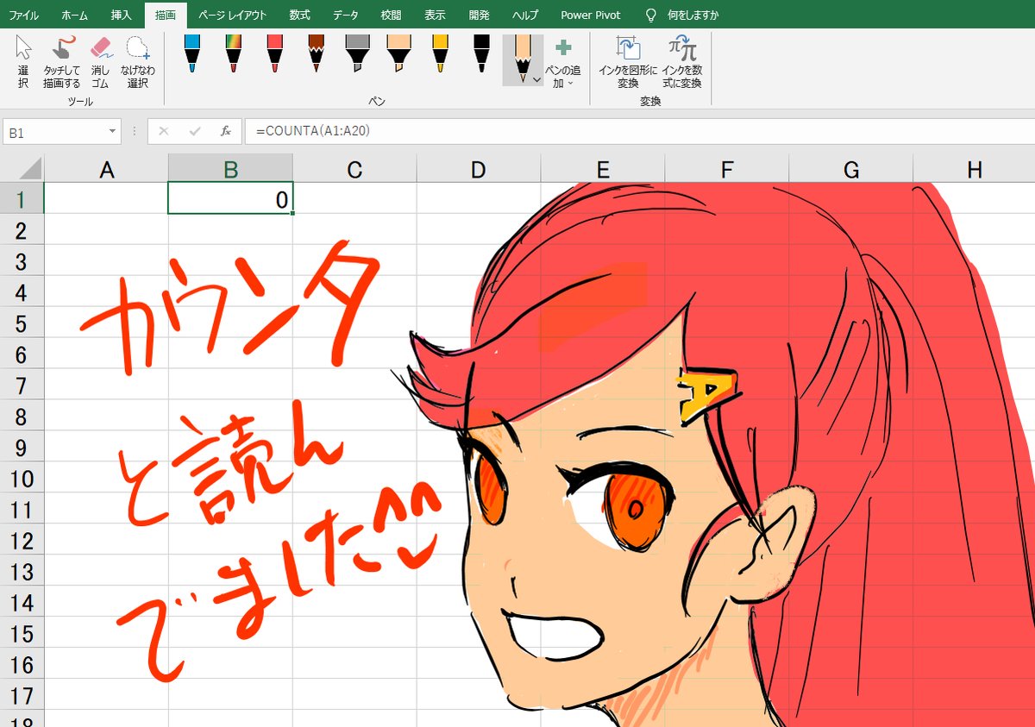Open the ペンの追加 add pen menu
This screenshot has height=727, width=1035.
[563, 63]
